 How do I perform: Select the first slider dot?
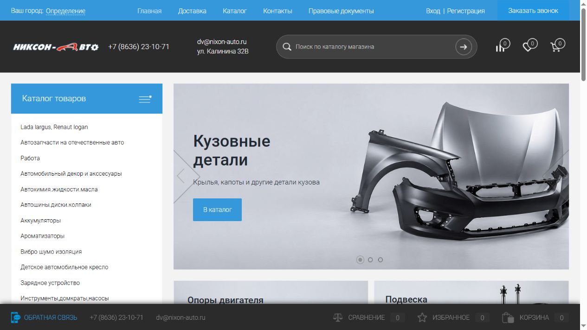[360, 260]
